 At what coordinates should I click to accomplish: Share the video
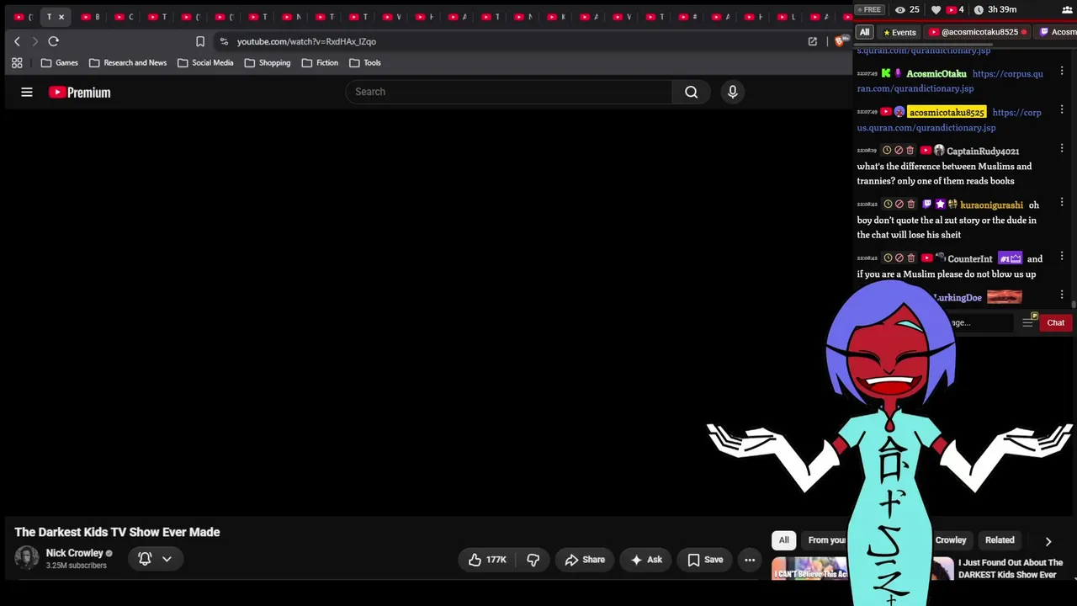(585, 560)
